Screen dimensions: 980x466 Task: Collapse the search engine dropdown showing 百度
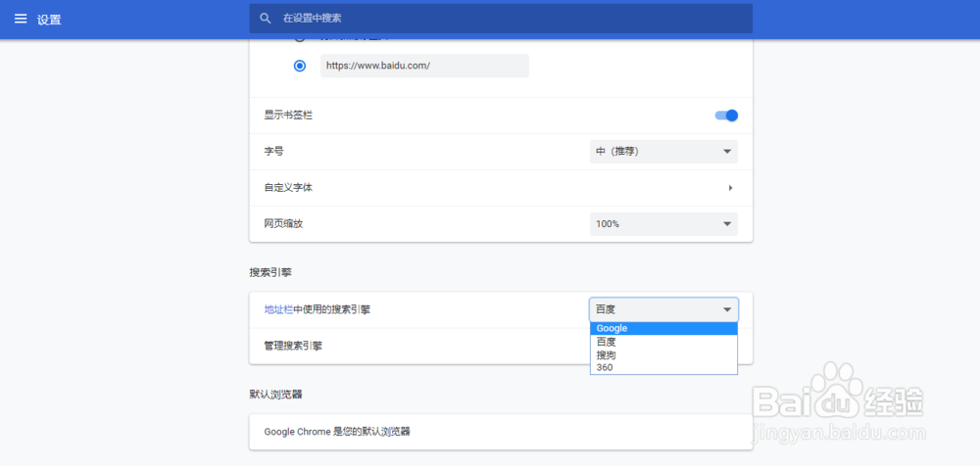(x=663, y=309)
